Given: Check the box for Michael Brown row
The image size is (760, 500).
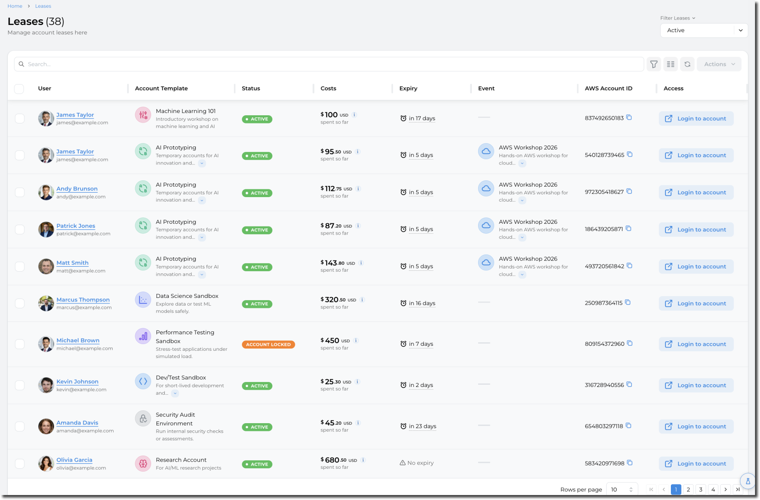Looking at the screenshot, I should click(x=19, y=344).
